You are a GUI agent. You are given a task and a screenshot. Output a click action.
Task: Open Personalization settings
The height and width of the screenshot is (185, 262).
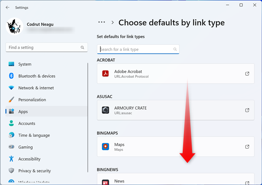coord(32,100)
